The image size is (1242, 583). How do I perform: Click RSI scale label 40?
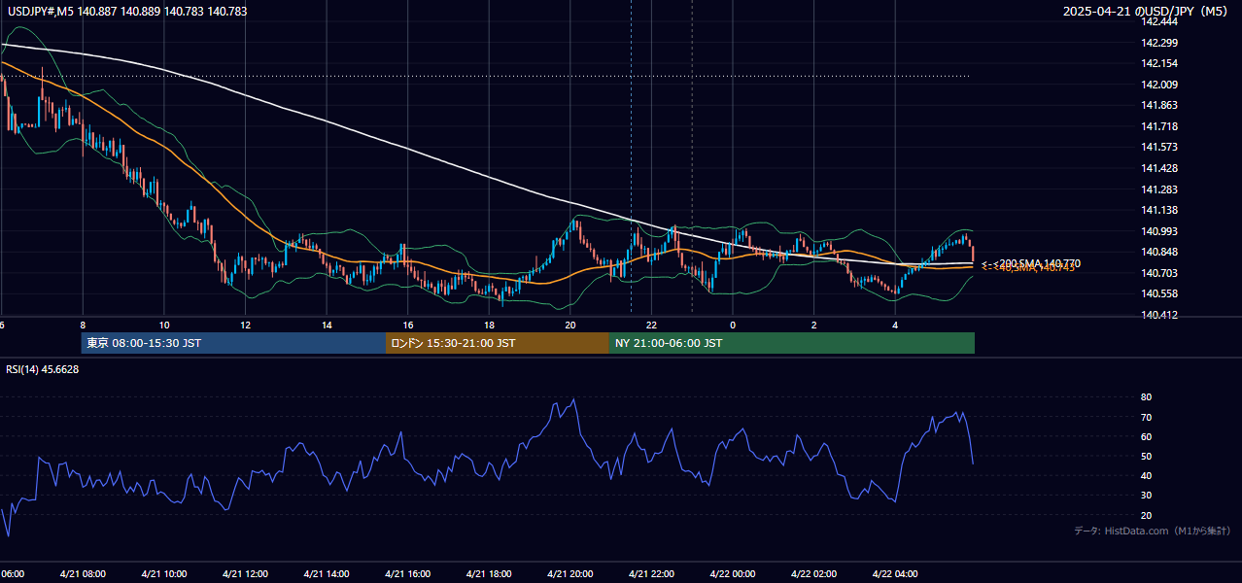(x=1147, y=475)
